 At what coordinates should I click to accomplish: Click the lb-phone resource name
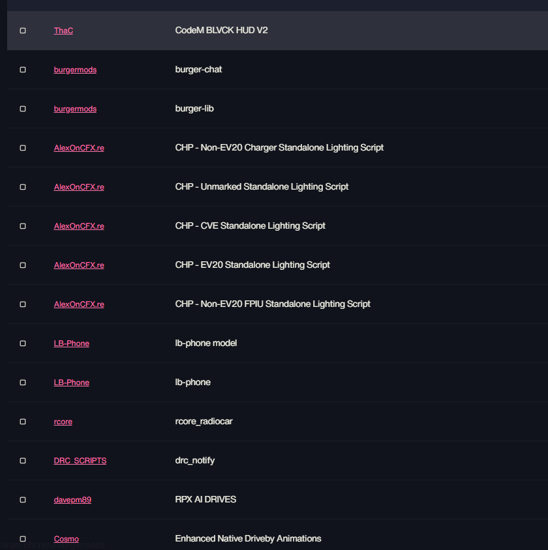point(193,383)
